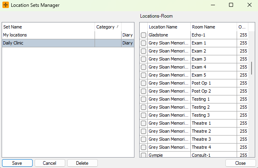Viewport: 258px width, 168px height.
Task: Click the orange Location Sets Manager app icon
Action: coord(6,5)
